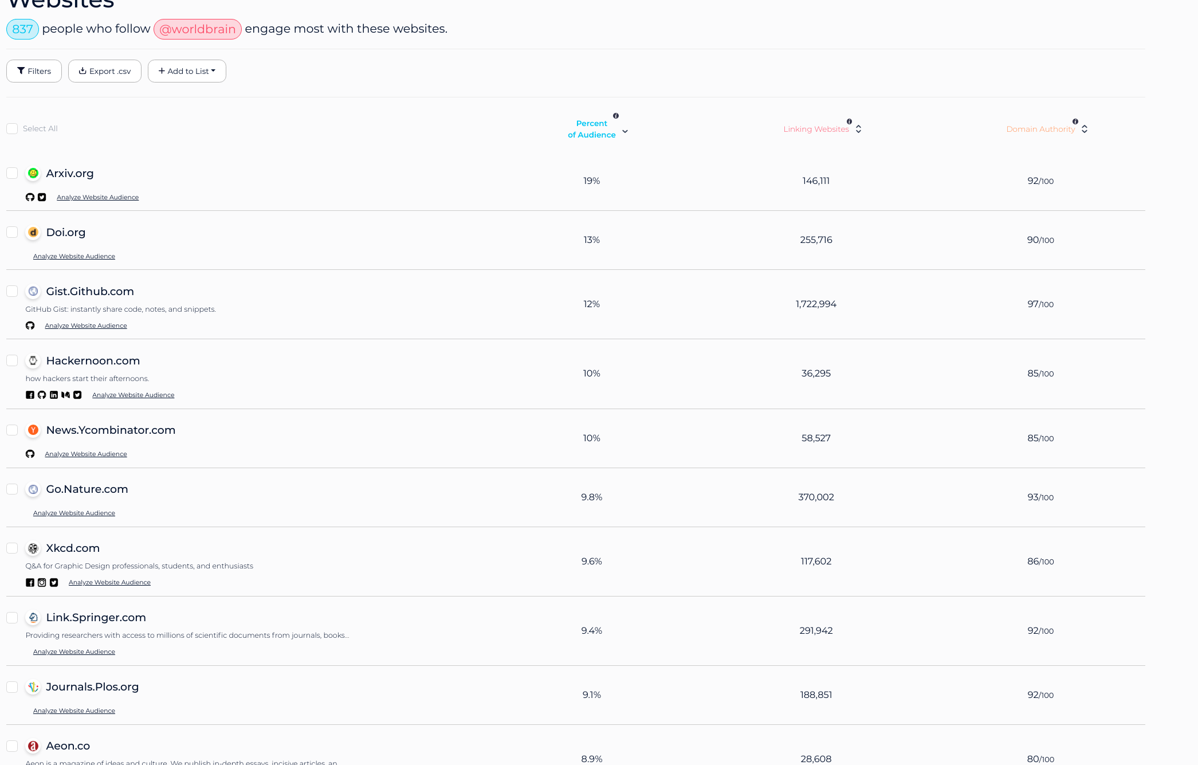
Task: Open the GitHub icon under Gist.Github.com
Action: (x=30, y=325)
